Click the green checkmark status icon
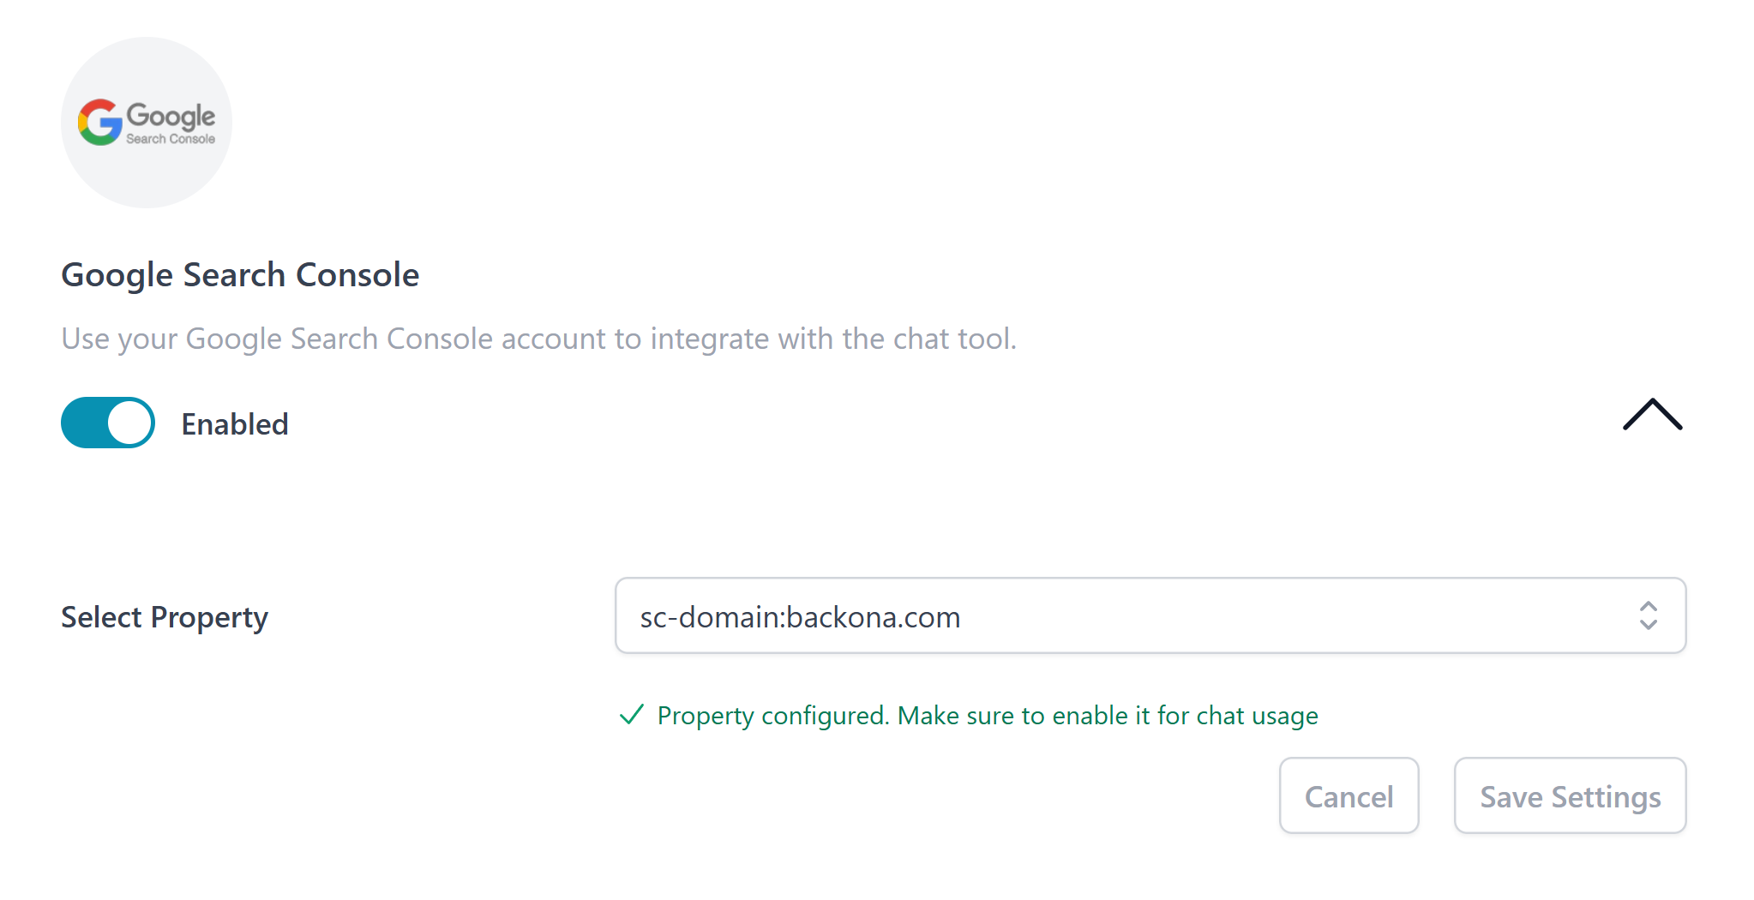 (632, 714)
